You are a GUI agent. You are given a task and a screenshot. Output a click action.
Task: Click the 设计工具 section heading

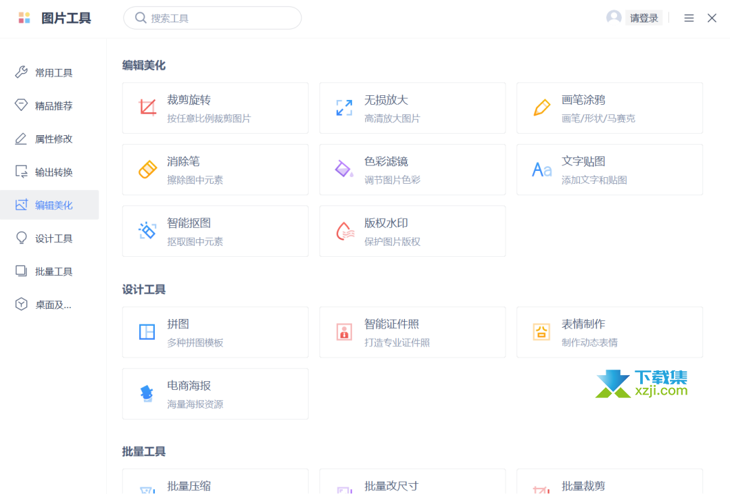click(144, 289)
